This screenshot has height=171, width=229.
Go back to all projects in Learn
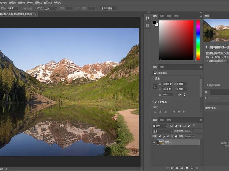click(x=213, y=85)
